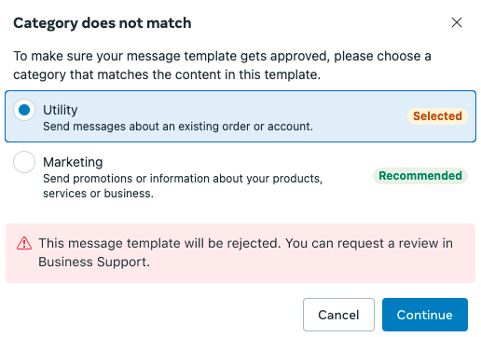Click 'To make sure your message template' line
Viewport: 481px width, 337px height.
pos(222,56)
